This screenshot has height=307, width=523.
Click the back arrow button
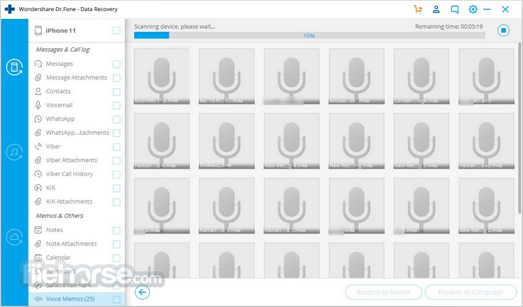(x=143, y=293)
